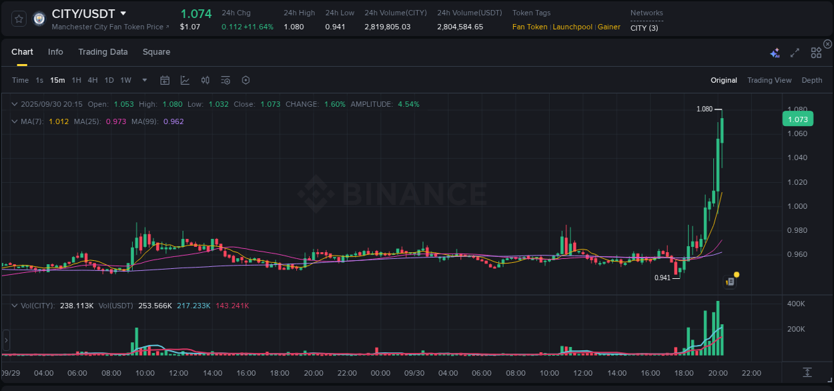The image size is (834, 391).
Task: Open the Square tab
Action: click(x=156, y=51)
